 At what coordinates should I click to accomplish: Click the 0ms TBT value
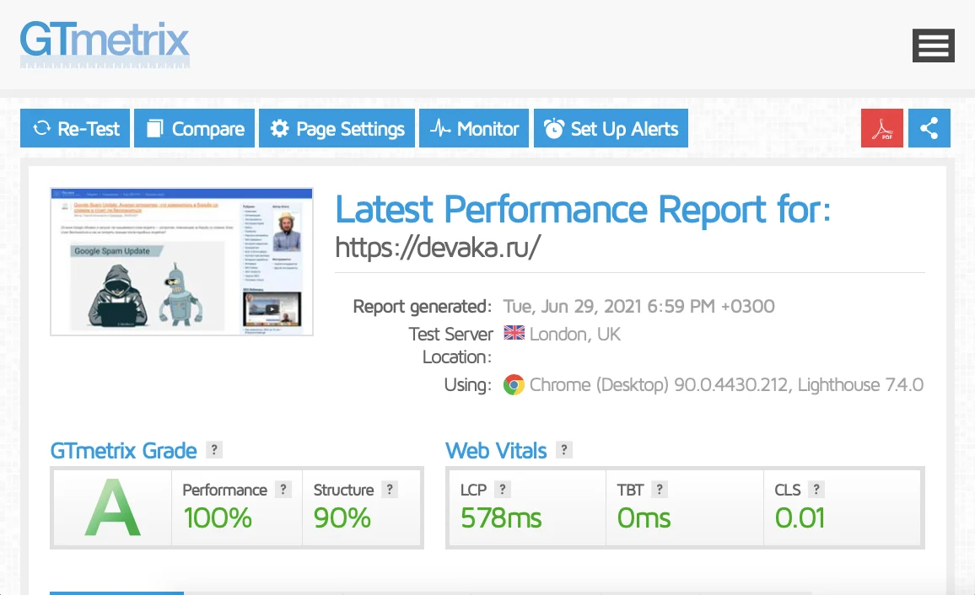click(644, 518)
